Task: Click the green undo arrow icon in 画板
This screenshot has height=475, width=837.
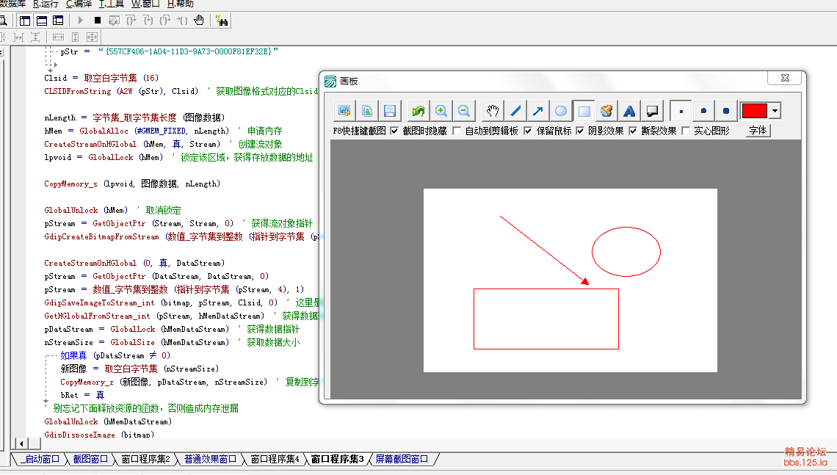Action: [418, 111]
